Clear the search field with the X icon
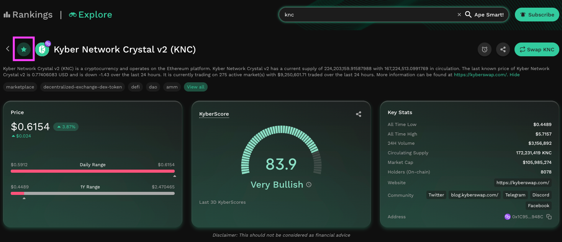This screenshot has height=242, width=562. click(x=459, y=15)
